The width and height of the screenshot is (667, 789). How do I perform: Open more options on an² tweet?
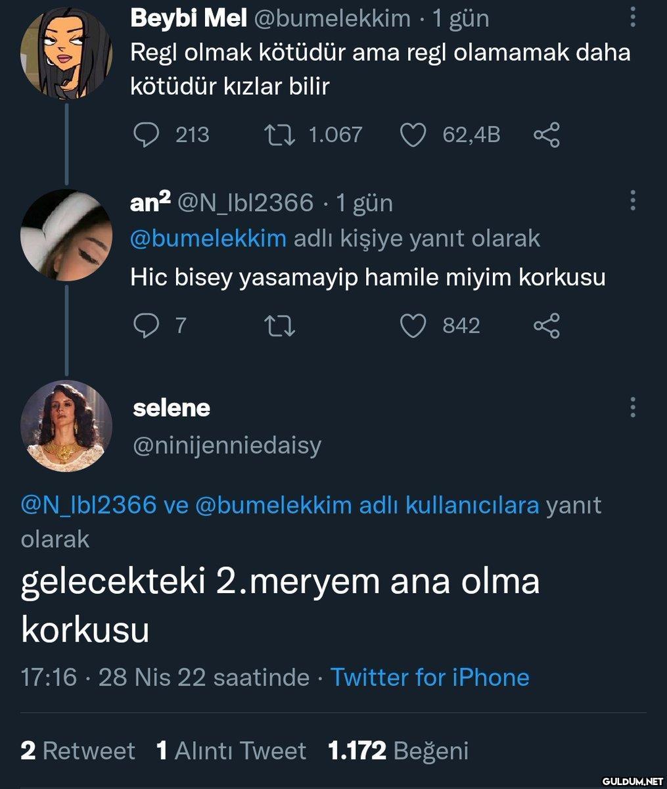(x=632, y=200)
